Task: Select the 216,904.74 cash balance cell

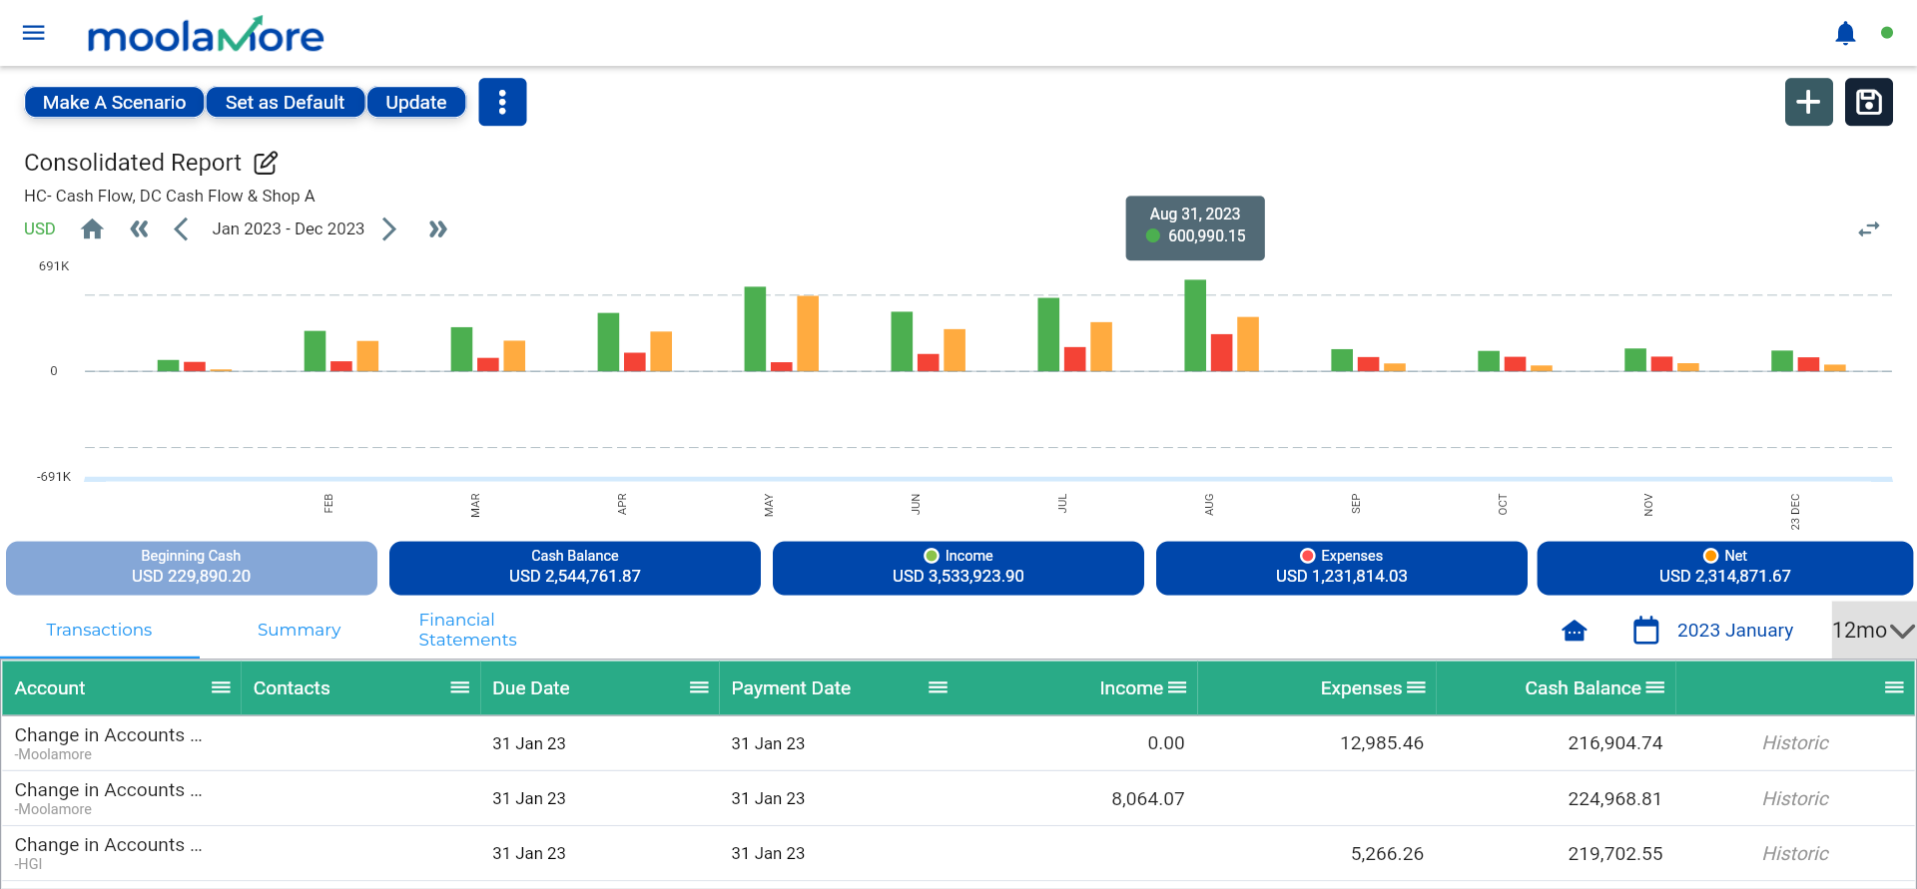Action: pos(1614,743)
